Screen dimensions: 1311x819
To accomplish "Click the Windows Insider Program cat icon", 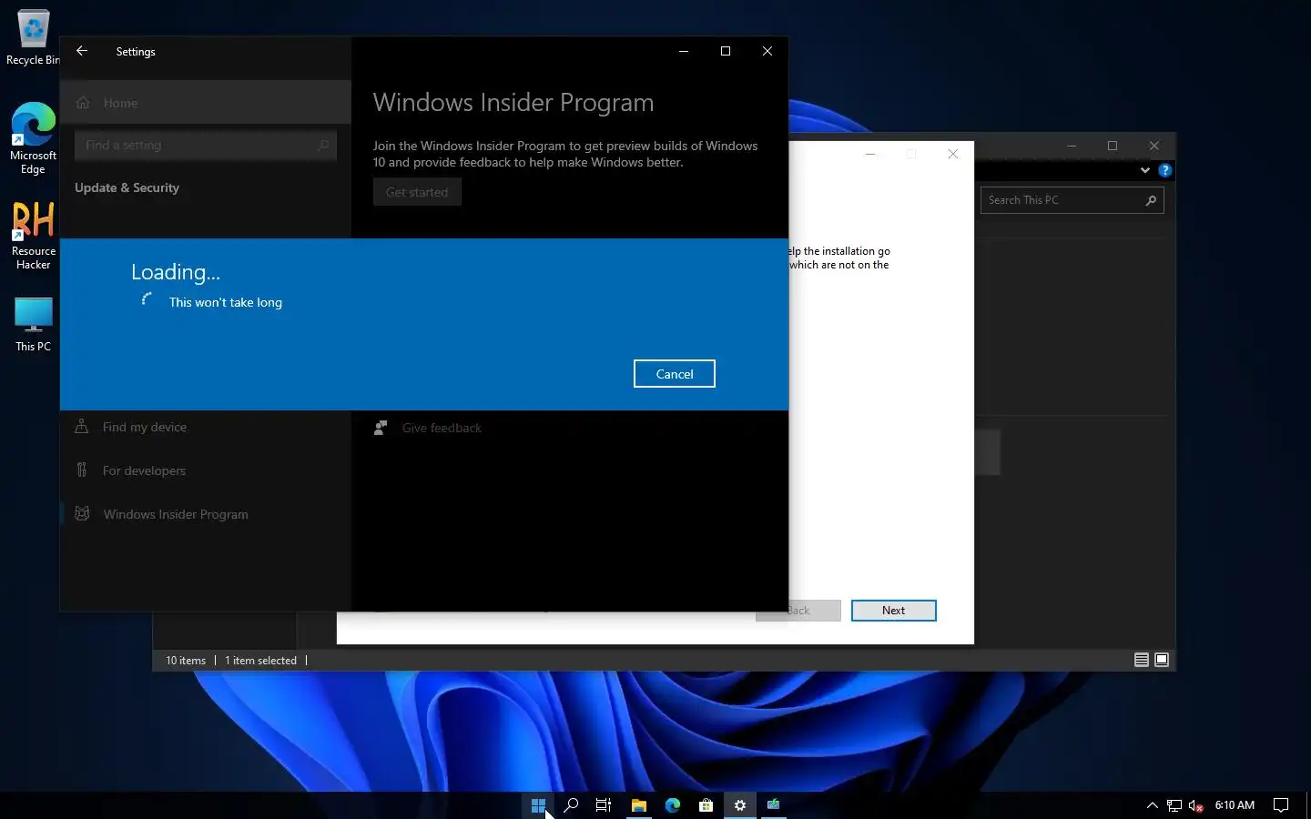I will [82, 513].
